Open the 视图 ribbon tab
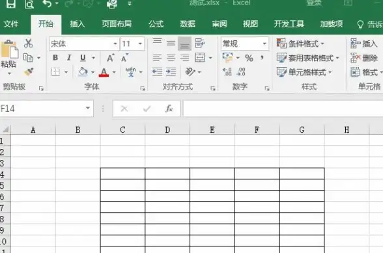 [x=250, y=24]
